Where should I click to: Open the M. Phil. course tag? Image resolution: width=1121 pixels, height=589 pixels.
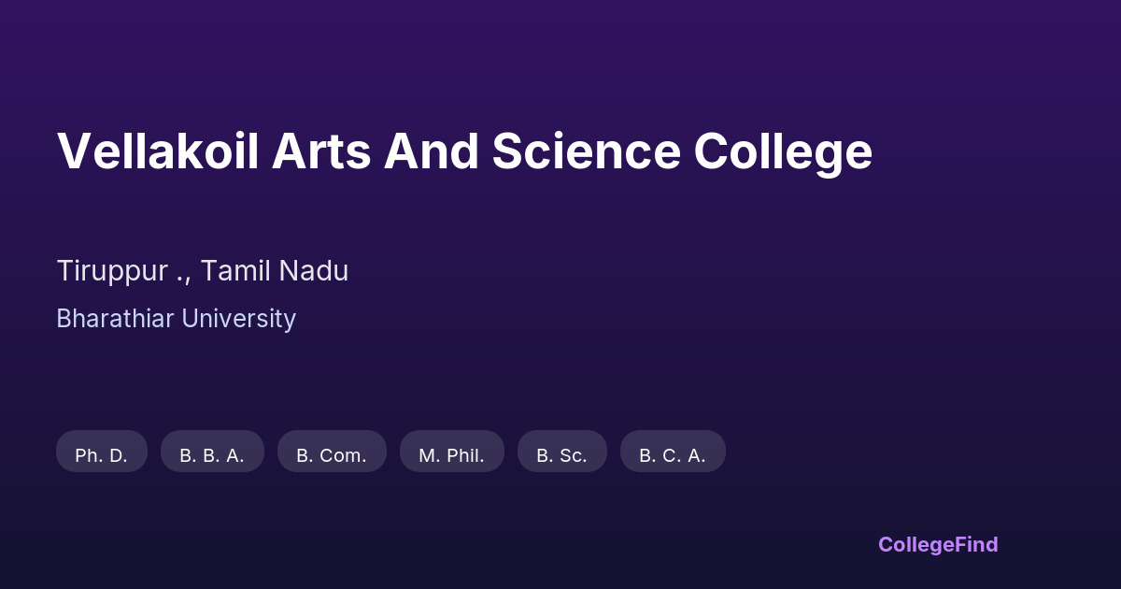451,455
